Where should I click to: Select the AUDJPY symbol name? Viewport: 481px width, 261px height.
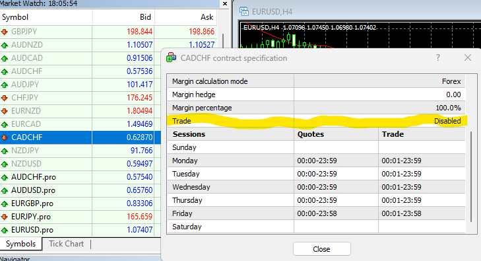coord(25,85)
